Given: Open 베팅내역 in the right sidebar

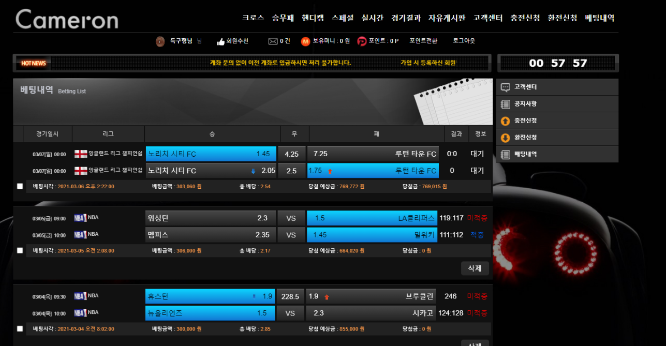Looking at the screenshot, I should click(x=525, y=154).
